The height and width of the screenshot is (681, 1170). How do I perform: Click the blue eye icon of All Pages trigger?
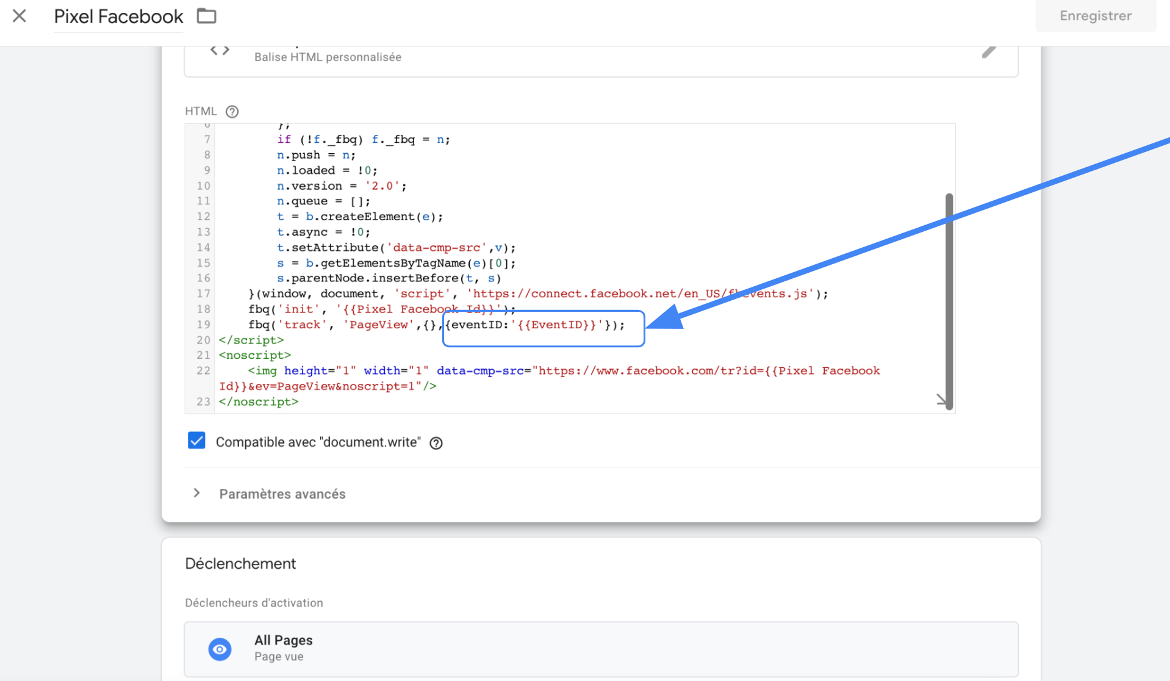click(220, 649)
